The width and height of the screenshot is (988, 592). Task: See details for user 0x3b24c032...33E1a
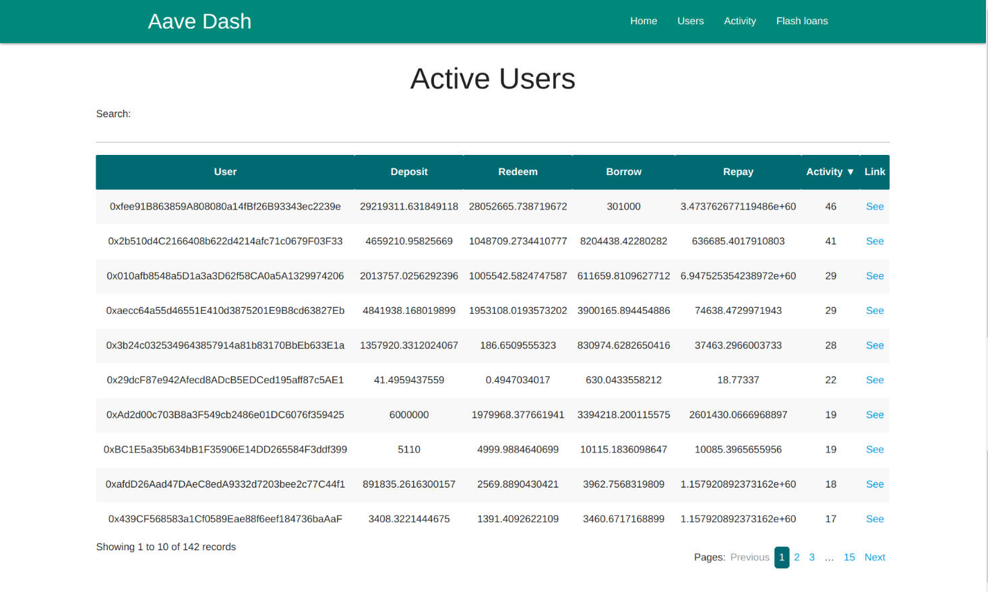875,346
